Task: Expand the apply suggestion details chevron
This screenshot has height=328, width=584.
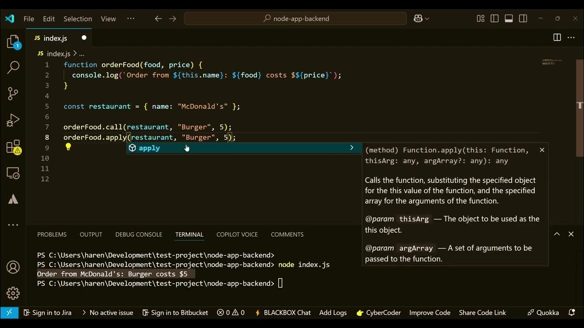Action: pyautogui.click(x=352, y=148)
